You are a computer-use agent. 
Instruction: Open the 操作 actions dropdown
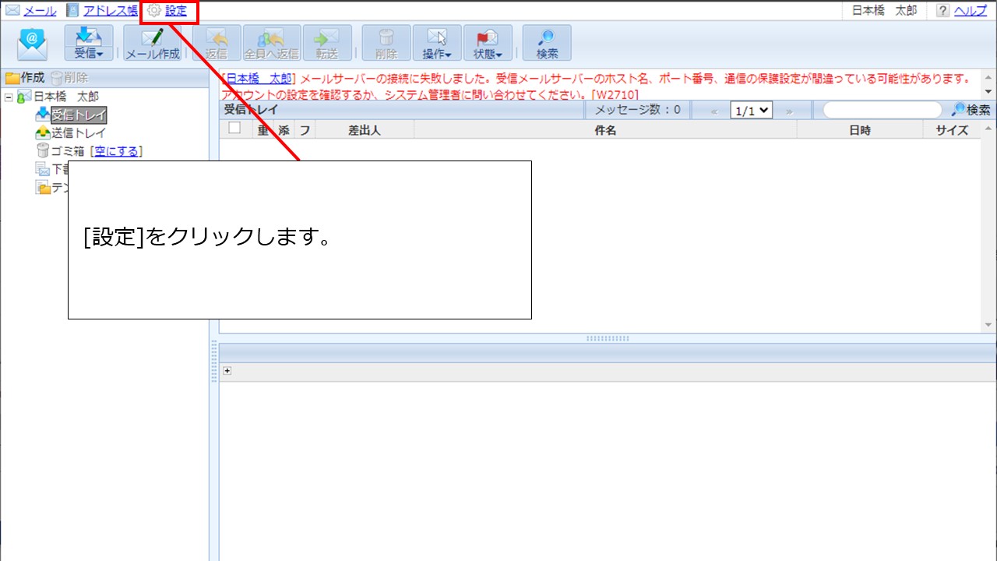click(437, 43)
